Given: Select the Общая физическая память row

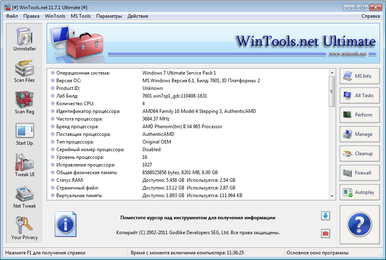Looking at the screenshot, I should coord(188,173).
